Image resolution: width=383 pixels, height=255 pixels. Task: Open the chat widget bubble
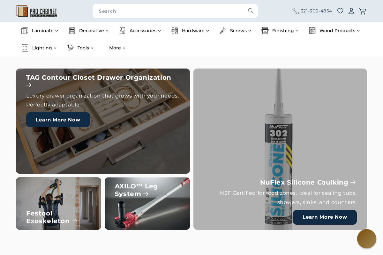[366, 238]
